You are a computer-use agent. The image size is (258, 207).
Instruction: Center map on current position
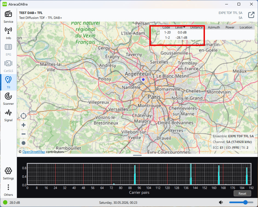click(24, 116)
